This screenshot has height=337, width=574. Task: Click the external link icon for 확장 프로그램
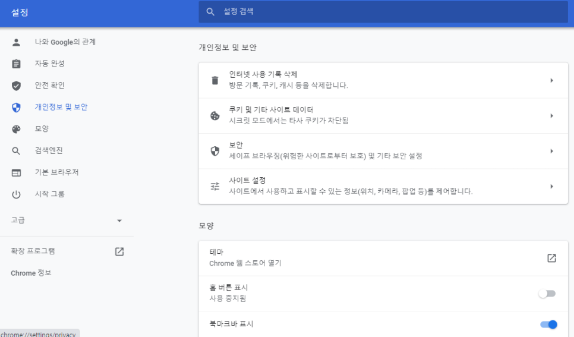click(119, 251)
